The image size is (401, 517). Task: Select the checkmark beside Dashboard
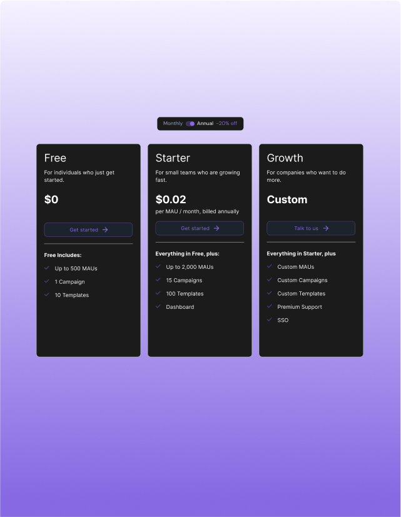[158, 307]
